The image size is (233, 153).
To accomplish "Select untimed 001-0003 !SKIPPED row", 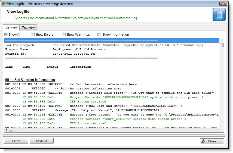I will [112, 110].
